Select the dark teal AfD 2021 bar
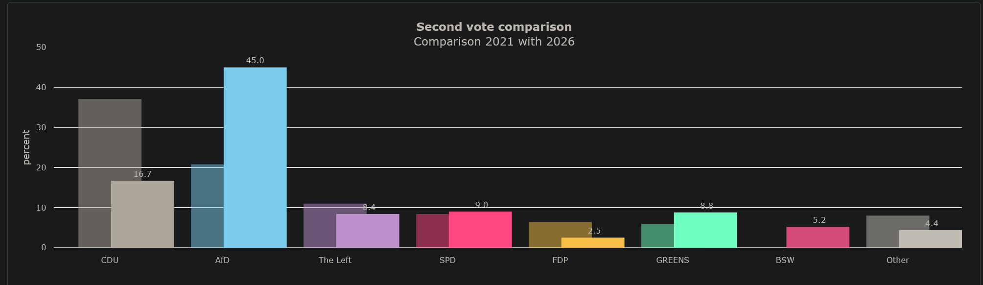983x285 pixels. coord(207,206)
